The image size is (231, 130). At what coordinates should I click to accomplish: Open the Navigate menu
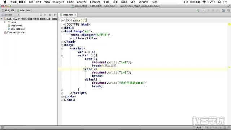[58, 2]
